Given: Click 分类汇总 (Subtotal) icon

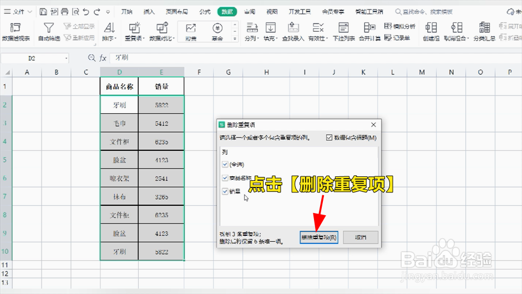Looking at the screenshot, I should coord(484,32).
